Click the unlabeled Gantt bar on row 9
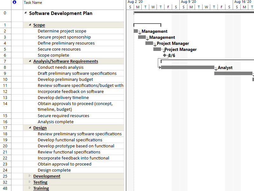The image size is (254, 191). (233, 74)
